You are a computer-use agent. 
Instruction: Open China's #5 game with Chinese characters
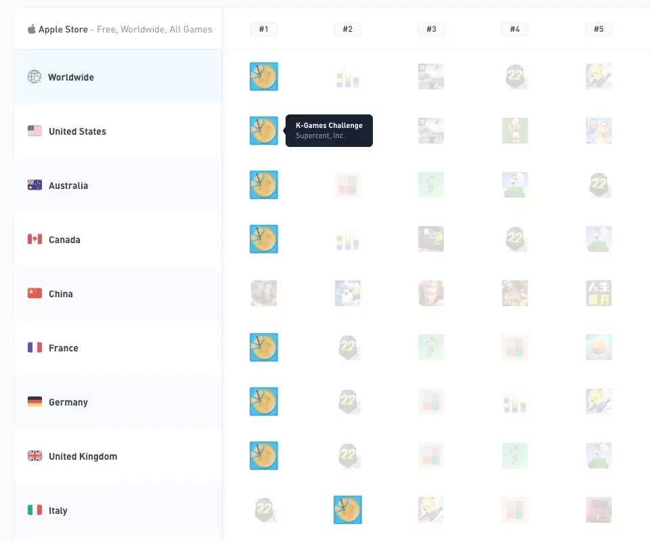[599, 293]
